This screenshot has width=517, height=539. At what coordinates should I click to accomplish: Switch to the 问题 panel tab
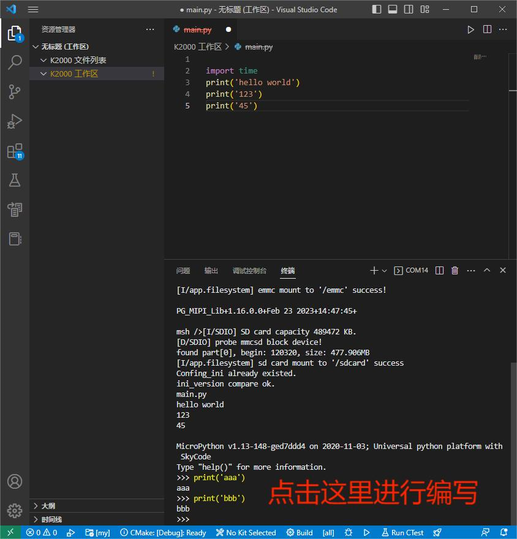(x=183, y=271)
